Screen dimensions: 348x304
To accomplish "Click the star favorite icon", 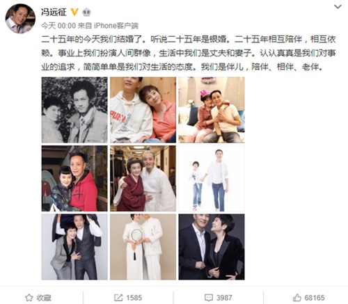I will 29,298.
